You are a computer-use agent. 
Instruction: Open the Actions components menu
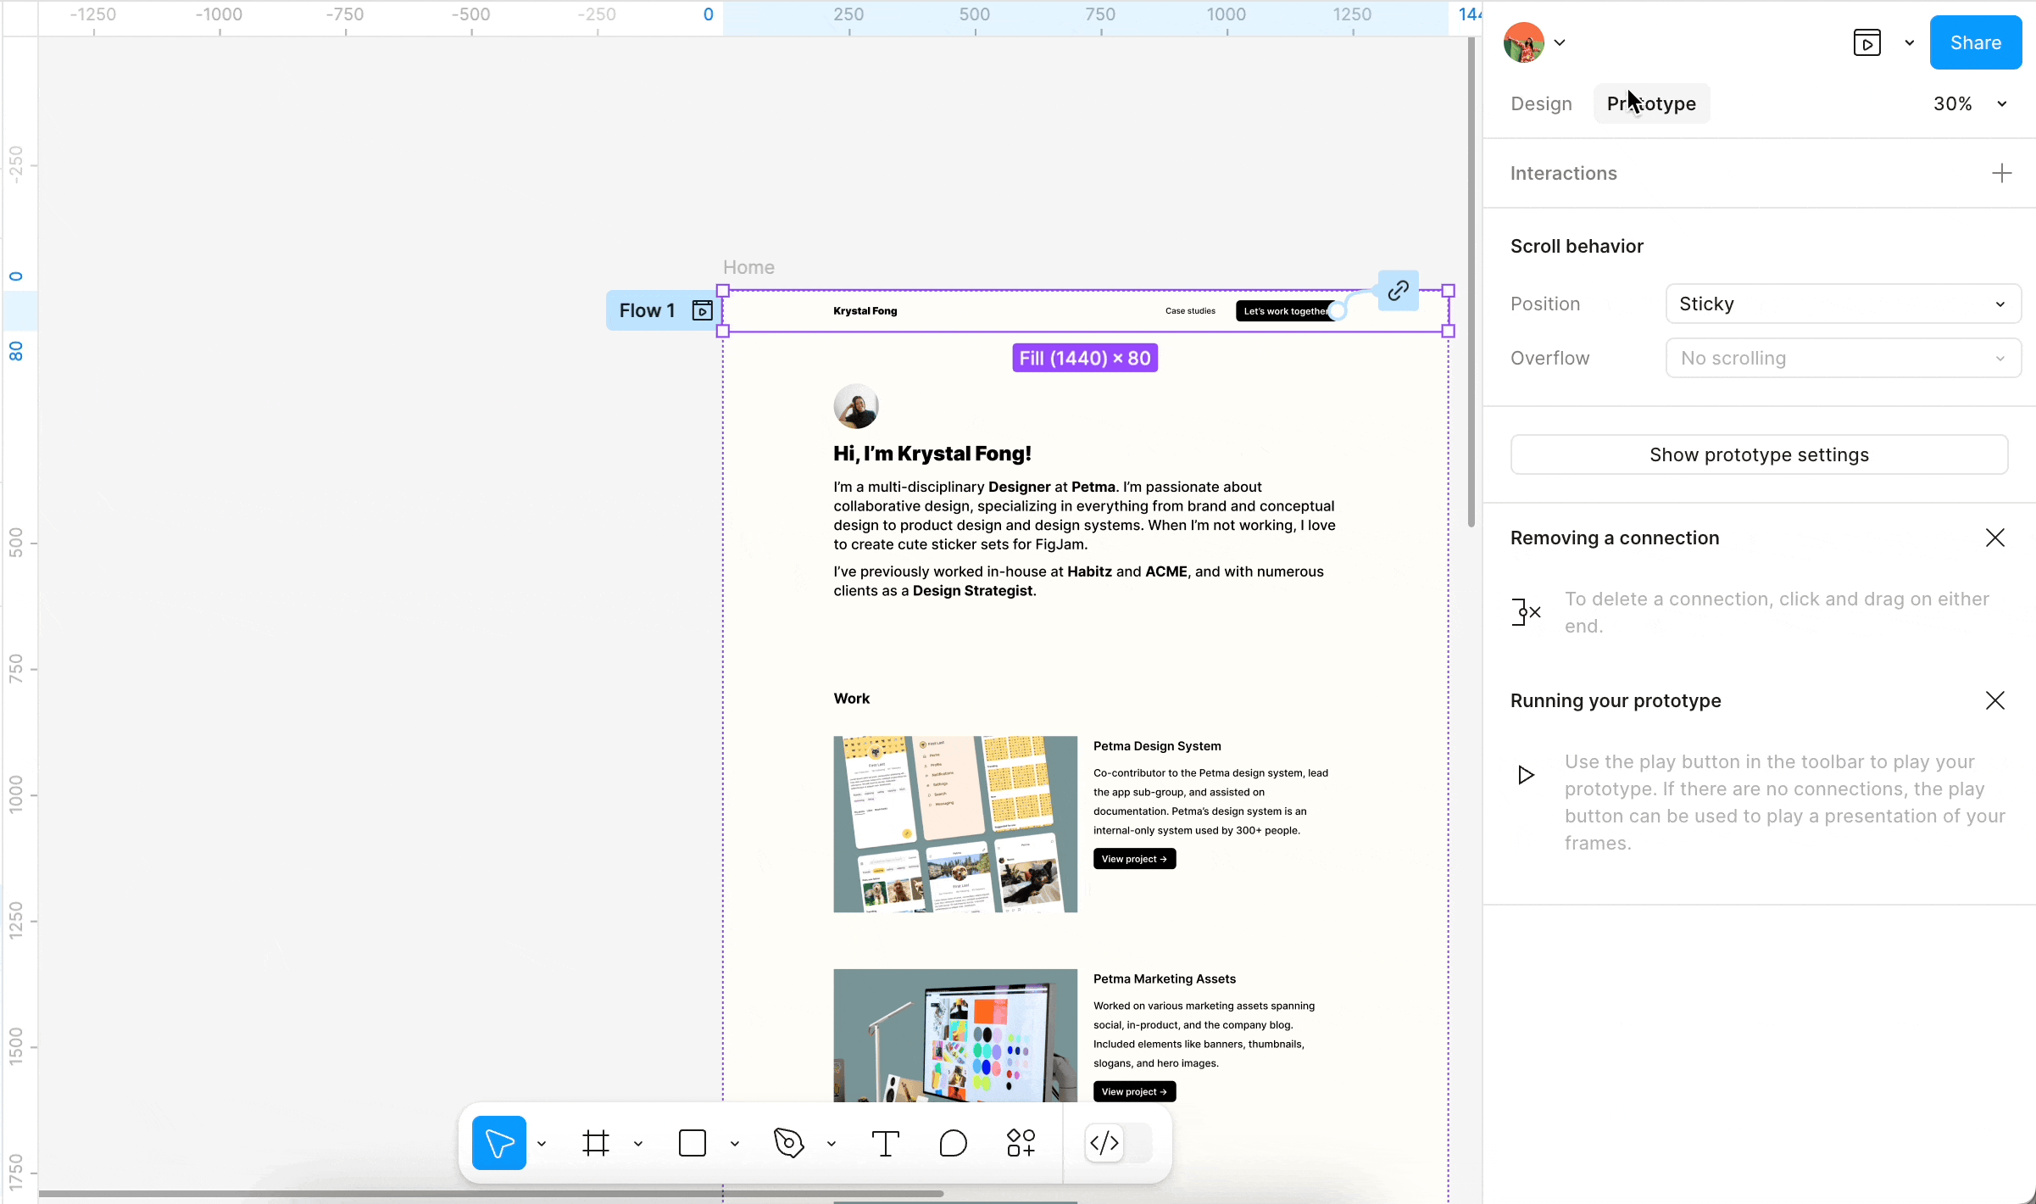click(x=1021, y=1143)
